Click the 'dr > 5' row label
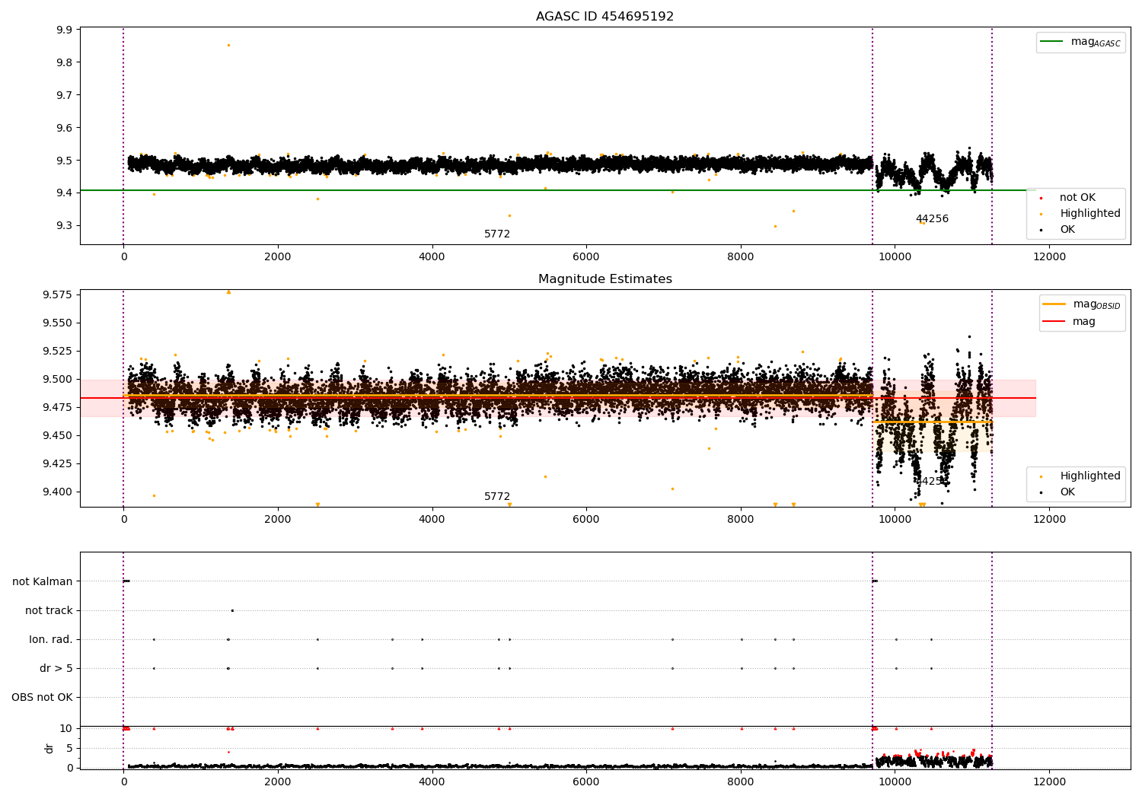This screenshot has height=799, width=1142. (56, 668)
